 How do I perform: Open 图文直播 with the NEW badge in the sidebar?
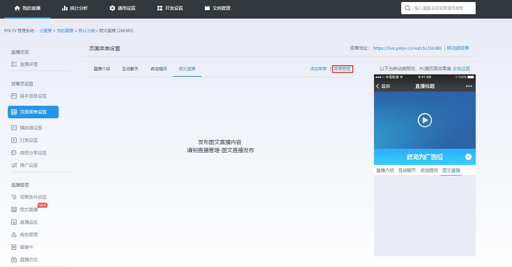tap(29, 210)
